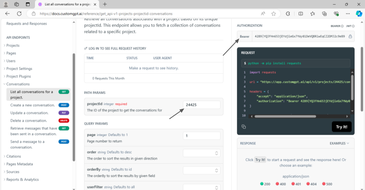Close the 'List all conversations' browser tab
The image size is (365, 190).
tap(95, 4)
